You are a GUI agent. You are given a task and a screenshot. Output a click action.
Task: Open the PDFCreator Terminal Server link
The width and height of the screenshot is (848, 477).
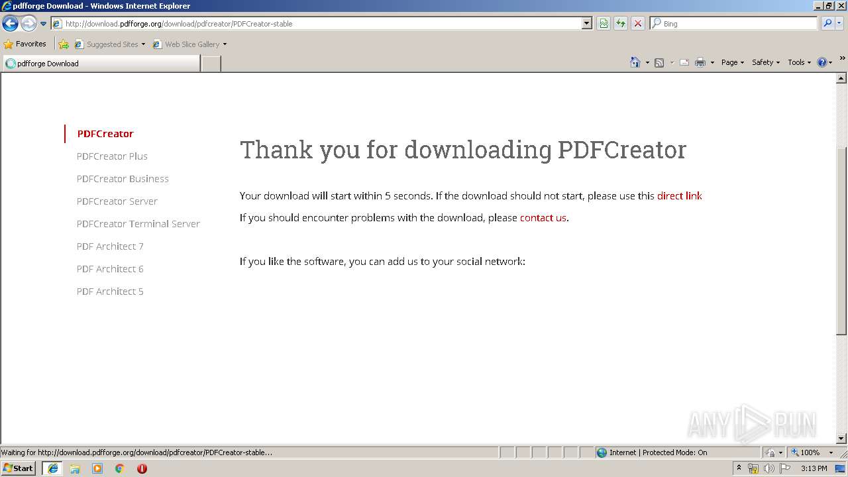click(138, 224)
